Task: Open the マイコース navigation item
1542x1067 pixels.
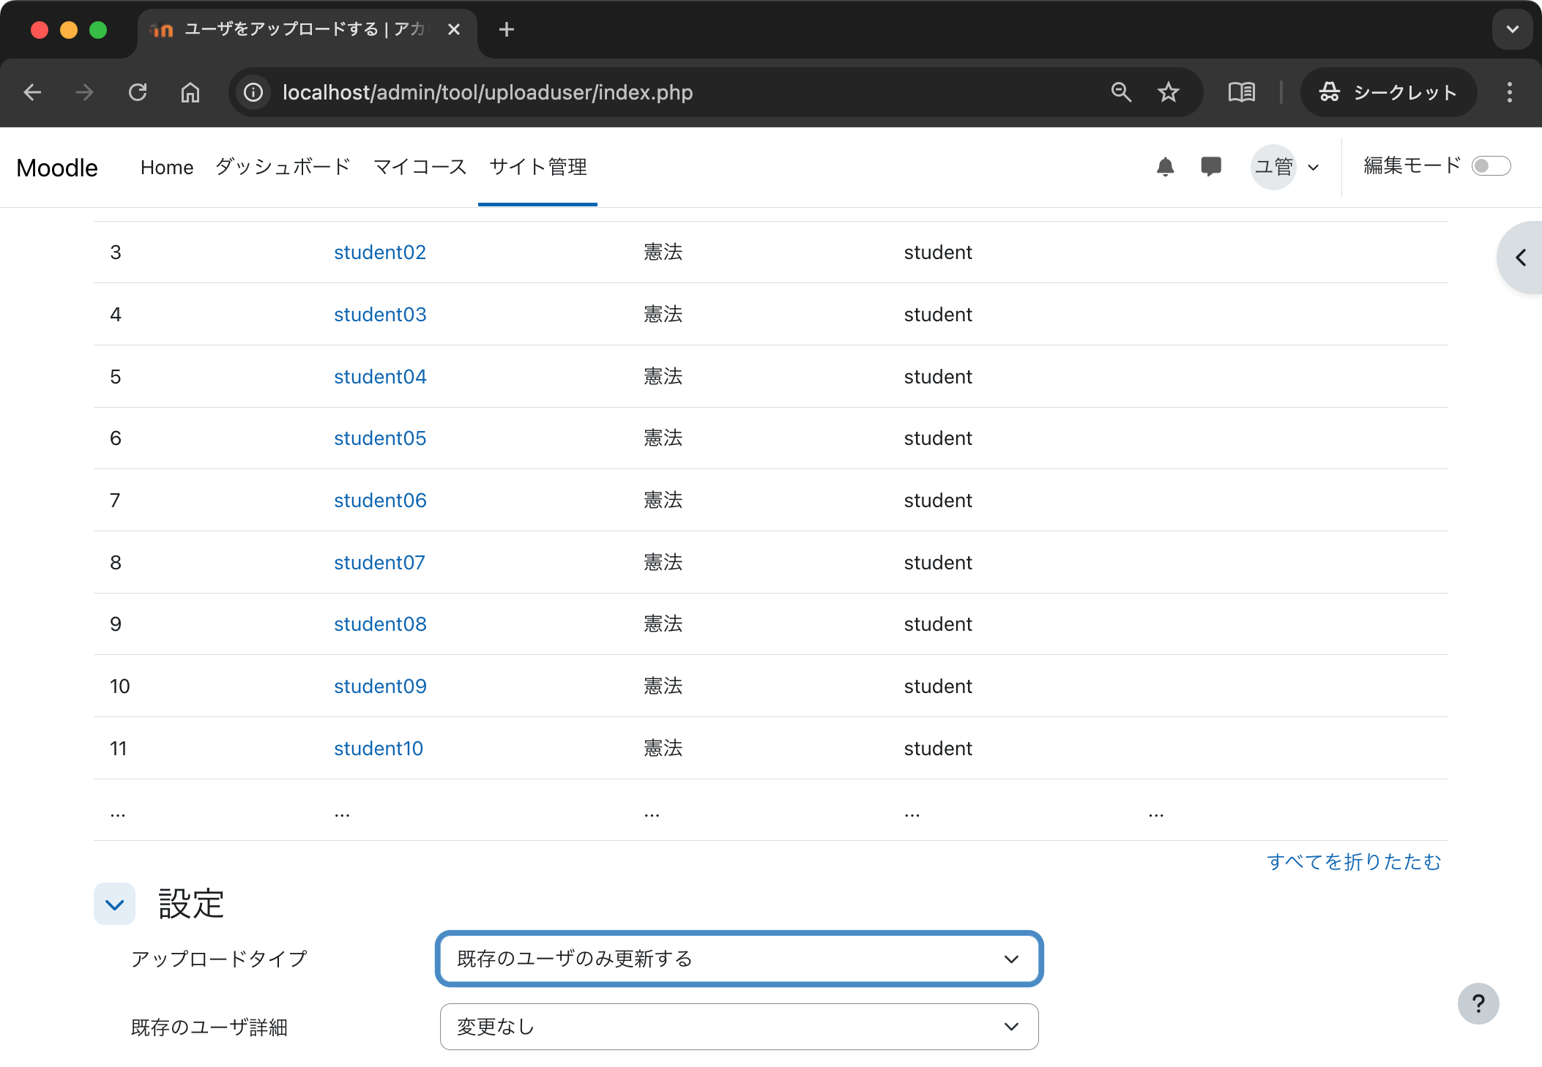Action: [420, 167]
